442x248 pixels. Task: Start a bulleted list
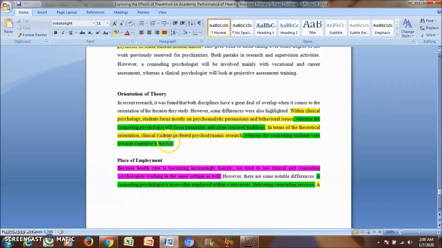141,23
